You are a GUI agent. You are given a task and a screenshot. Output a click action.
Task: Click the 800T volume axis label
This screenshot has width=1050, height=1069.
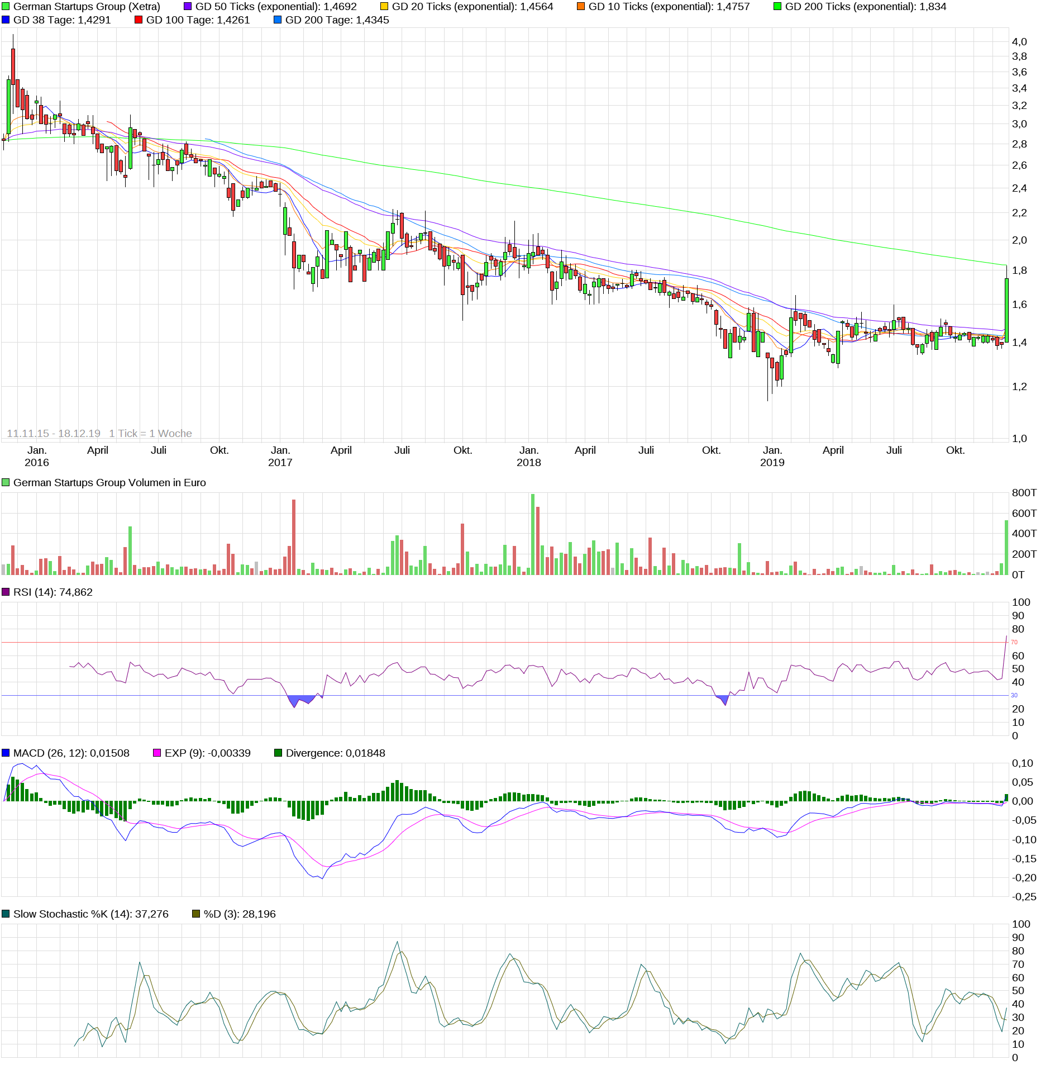tap(1024, 493)
